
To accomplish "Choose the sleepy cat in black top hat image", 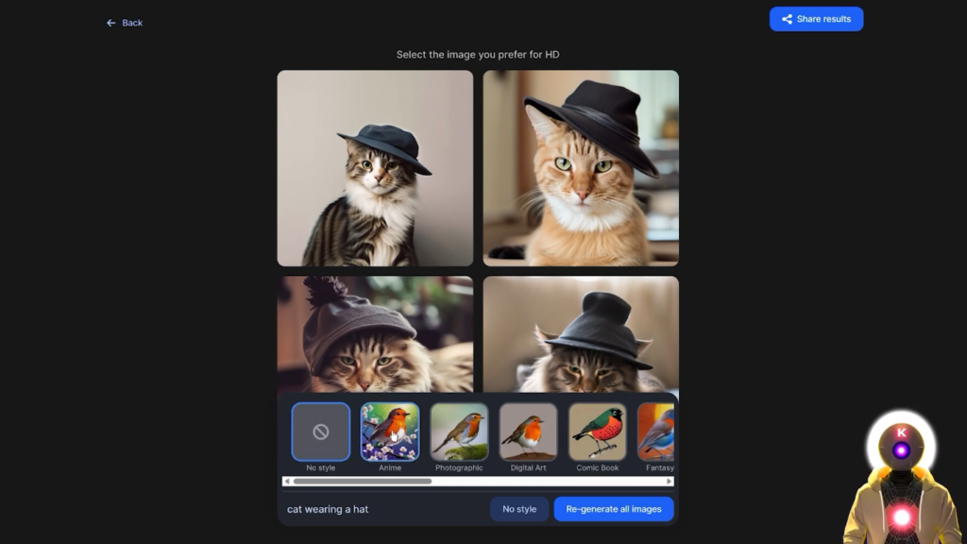I will (581, 333).
